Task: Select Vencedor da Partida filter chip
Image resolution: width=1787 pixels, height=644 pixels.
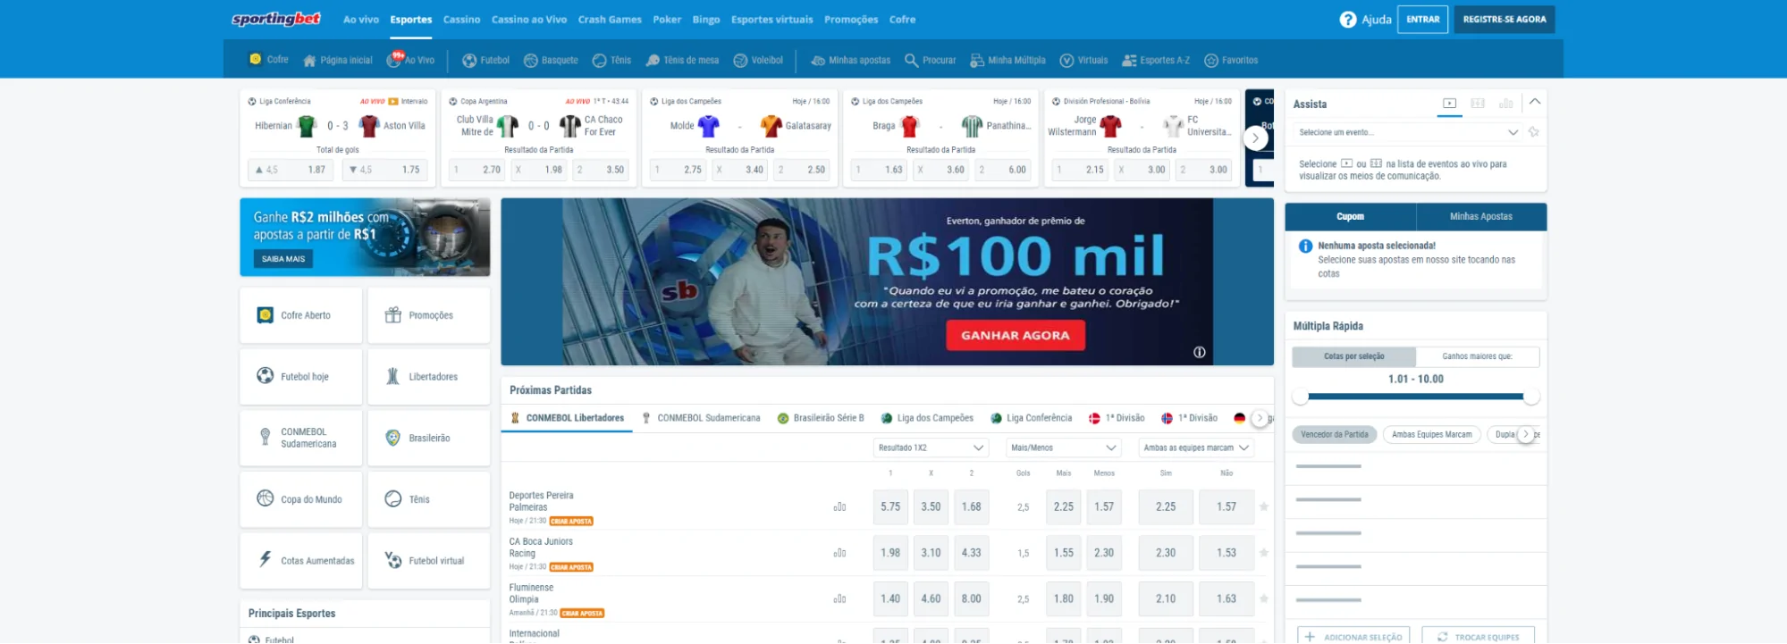Action: click(1335, 435)
